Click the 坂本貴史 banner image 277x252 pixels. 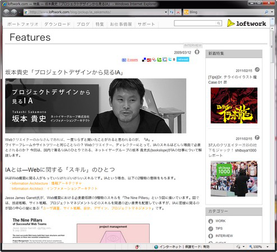[95, 106]
